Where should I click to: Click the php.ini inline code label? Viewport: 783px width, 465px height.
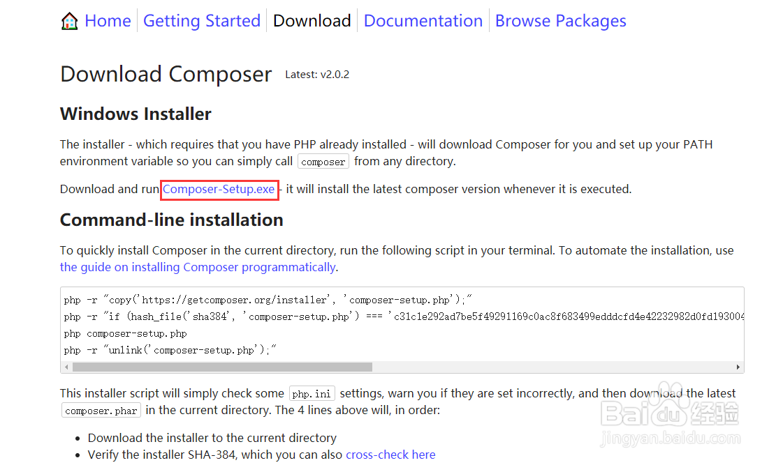[x=312, y=394]
